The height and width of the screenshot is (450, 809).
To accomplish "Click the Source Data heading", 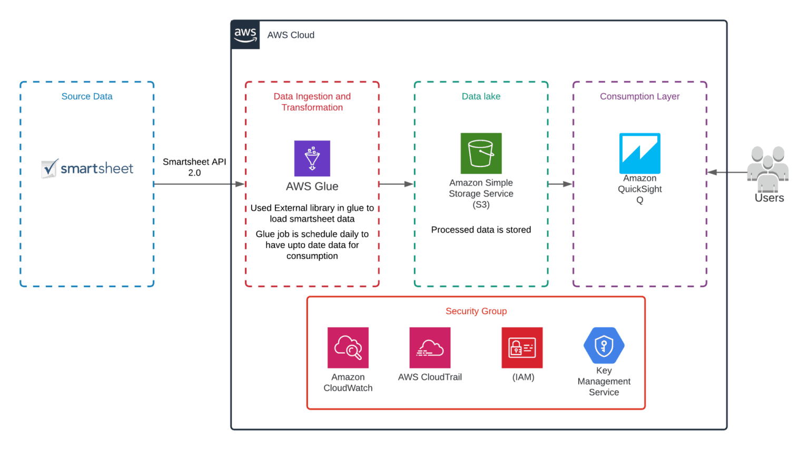I will pos(87,96).
